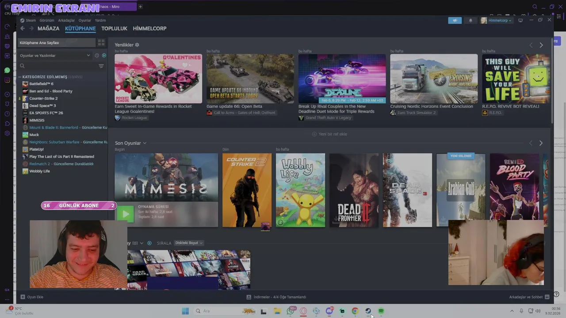The image size is (566, 318).
Task: Open Steam notifications bell
Action: coord(470,20)
